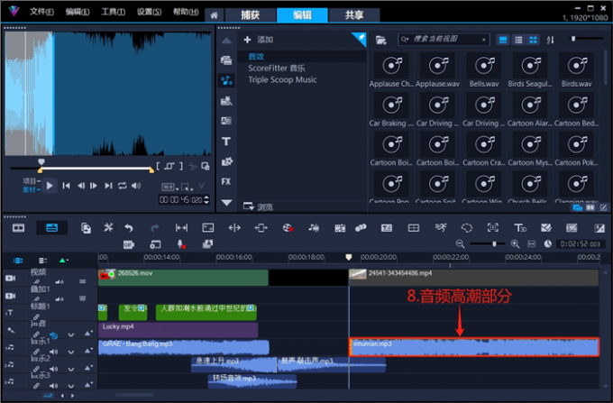The width and height of the screenshot is (613, 403).
Task: Switch preview to 项目 mode
Action: (x=32, y=181)
